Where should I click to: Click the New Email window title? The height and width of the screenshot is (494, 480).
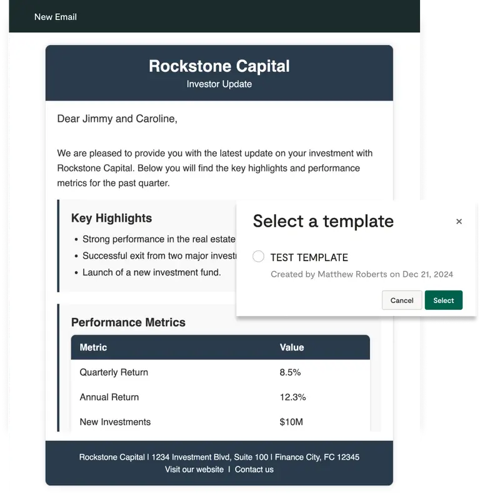point(56,17)
